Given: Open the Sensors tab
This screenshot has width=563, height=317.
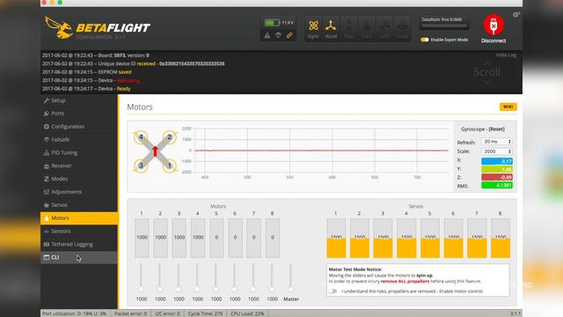Looking at the screenshot, I should 79,231.
